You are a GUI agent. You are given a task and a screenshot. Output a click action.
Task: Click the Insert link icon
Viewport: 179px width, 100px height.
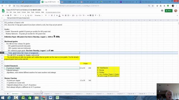point(88,16)
